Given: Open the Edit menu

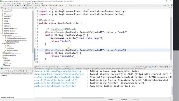Looking at the screenshot, I should click(4, 3).
